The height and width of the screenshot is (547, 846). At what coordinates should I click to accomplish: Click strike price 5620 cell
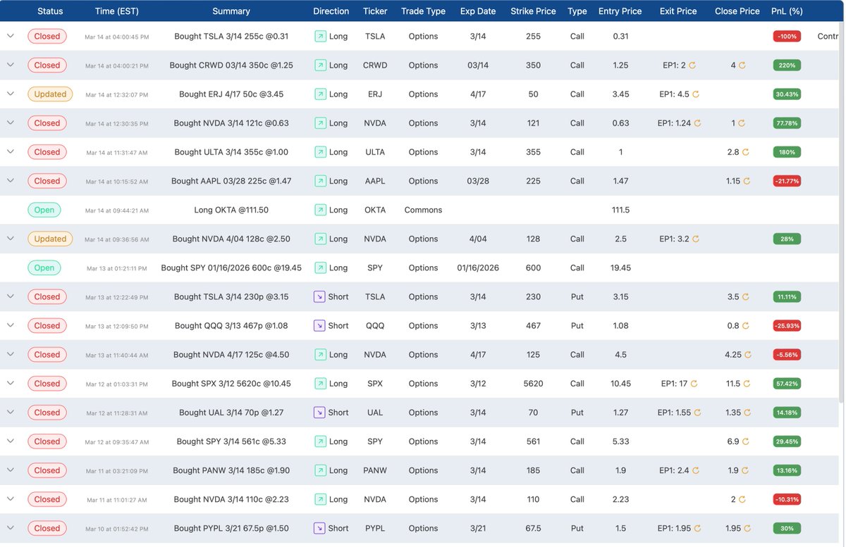click(533, 384)
